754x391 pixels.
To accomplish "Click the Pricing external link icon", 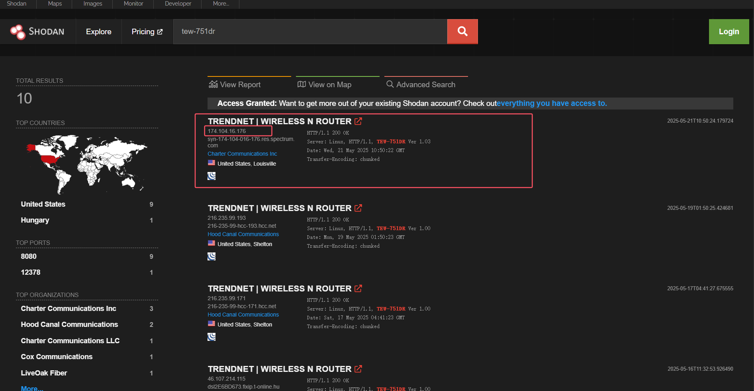I will coord(160,32).
